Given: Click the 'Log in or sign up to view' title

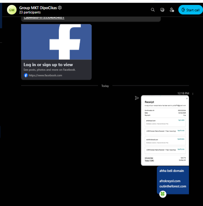Looking at the screenshot, I should pos(48,65).
